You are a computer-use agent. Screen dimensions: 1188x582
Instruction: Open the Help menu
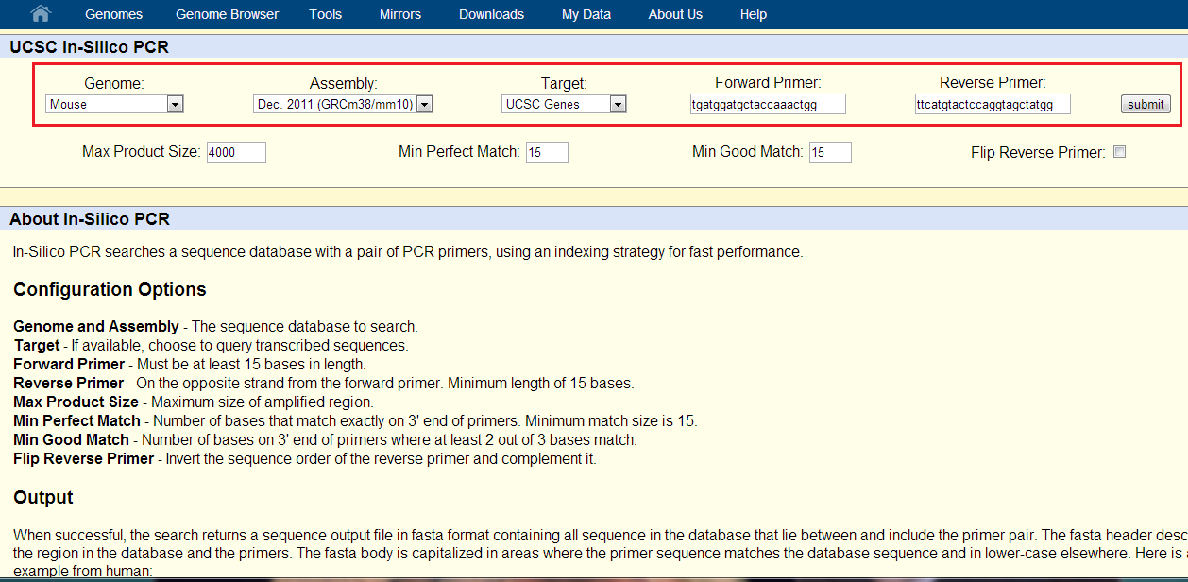coord(754,14)
